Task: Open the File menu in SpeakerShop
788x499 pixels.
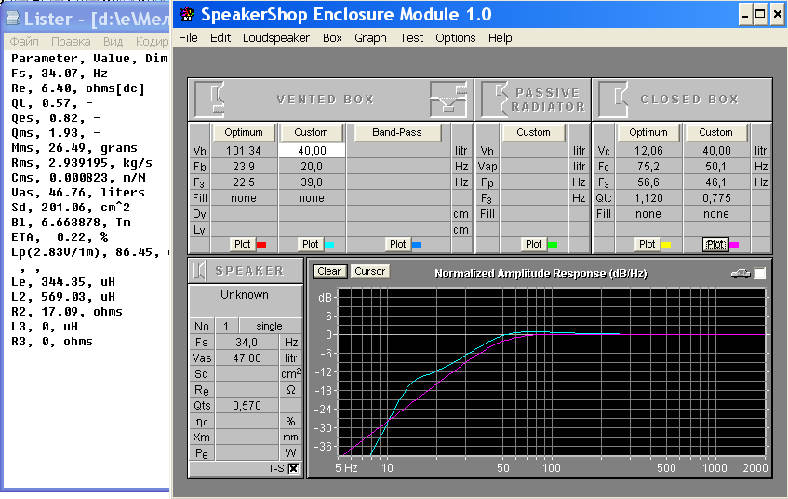Action: pyautogui.click(x=188, y=38)
